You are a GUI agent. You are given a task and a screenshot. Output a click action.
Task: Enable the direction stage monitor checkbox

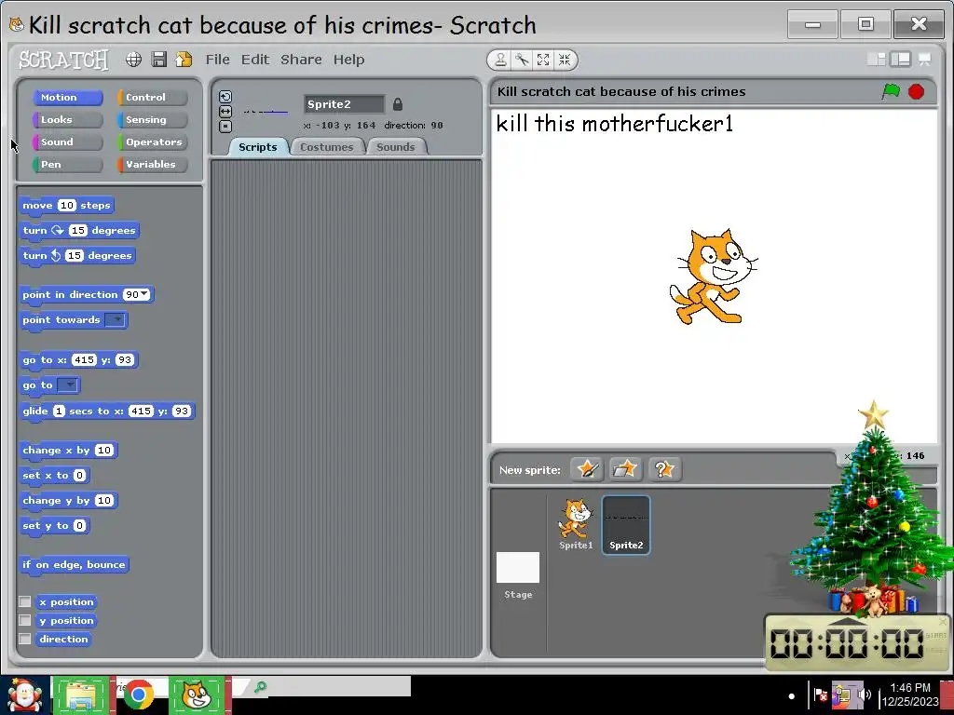pyautogui.click(x=25, y=639)
